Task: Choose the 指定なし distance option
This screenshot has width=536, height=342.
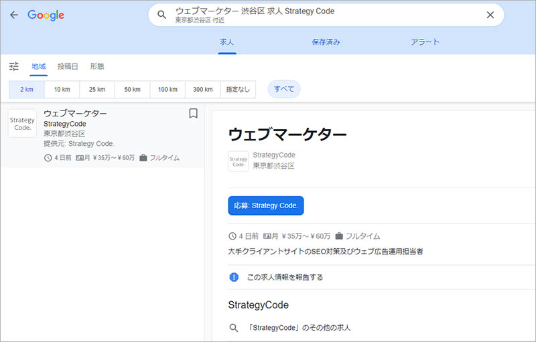Action: click(x=238, y=89)
